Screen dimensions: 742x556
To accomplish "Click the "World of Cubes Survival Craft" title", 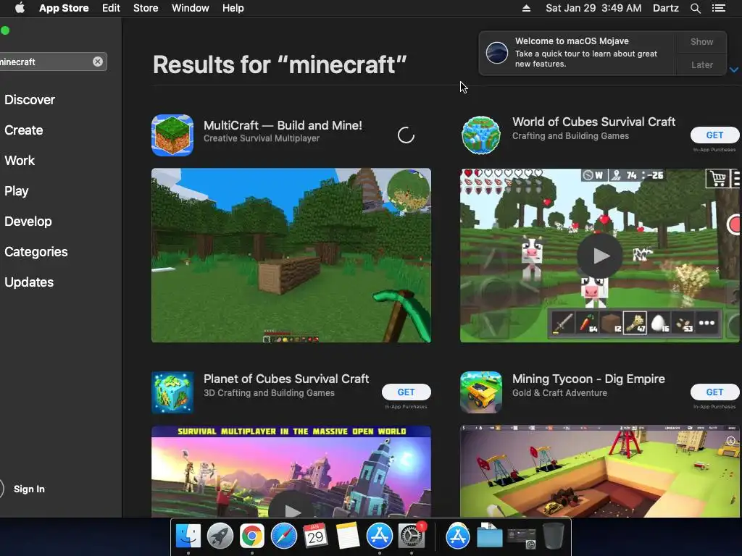I will coord(593,122).
